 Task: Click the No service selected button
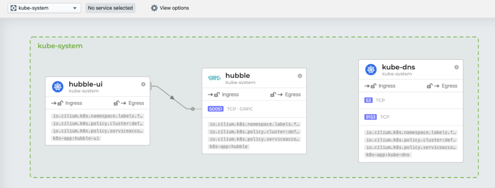[x=110, y=8]
